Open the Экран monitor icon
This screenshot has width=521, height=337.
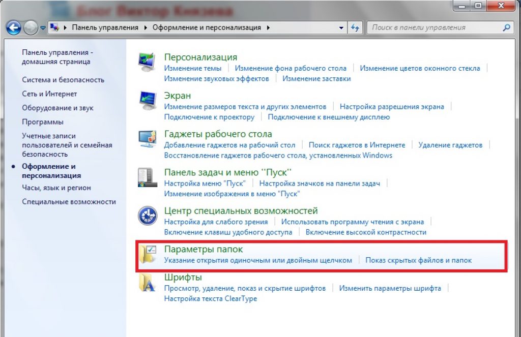coord(148,100)
